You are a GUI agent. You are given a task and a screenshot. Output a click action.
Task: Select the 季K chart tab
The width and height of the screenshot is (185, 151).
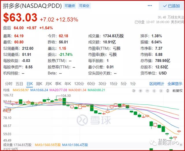point(58,84)
